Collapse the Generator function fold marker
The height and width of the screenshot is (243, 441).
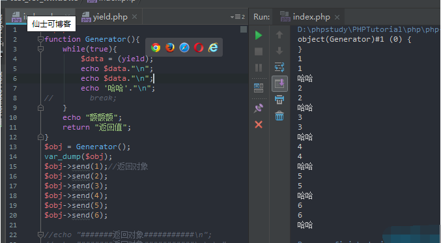pos(40,39)
